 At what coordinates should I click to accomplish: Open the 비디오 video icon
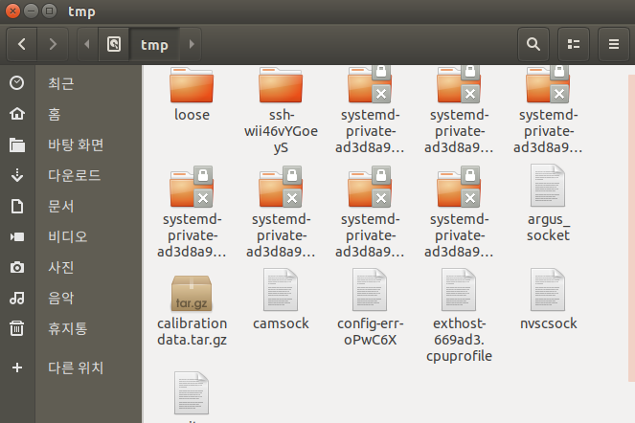(x=17, y=236)
